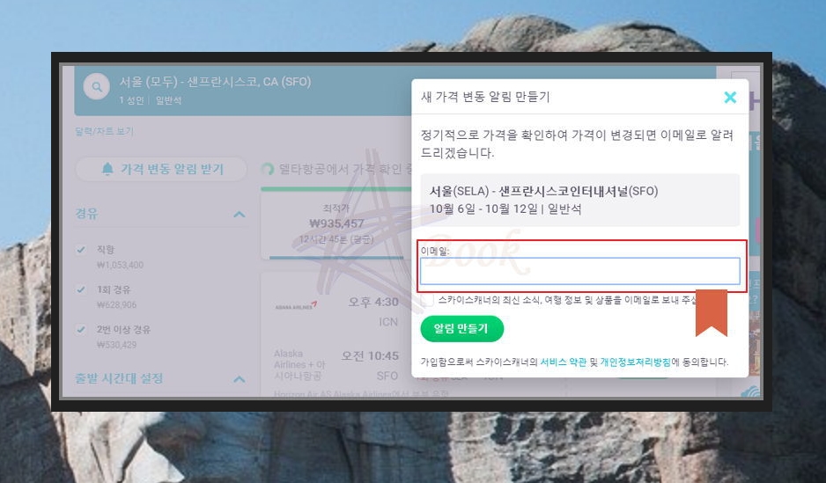Tick the Skyscanner newsletter email checkbox
Image resolution: width=826 pixels, height=483 pixels.
tap(428, 300)
